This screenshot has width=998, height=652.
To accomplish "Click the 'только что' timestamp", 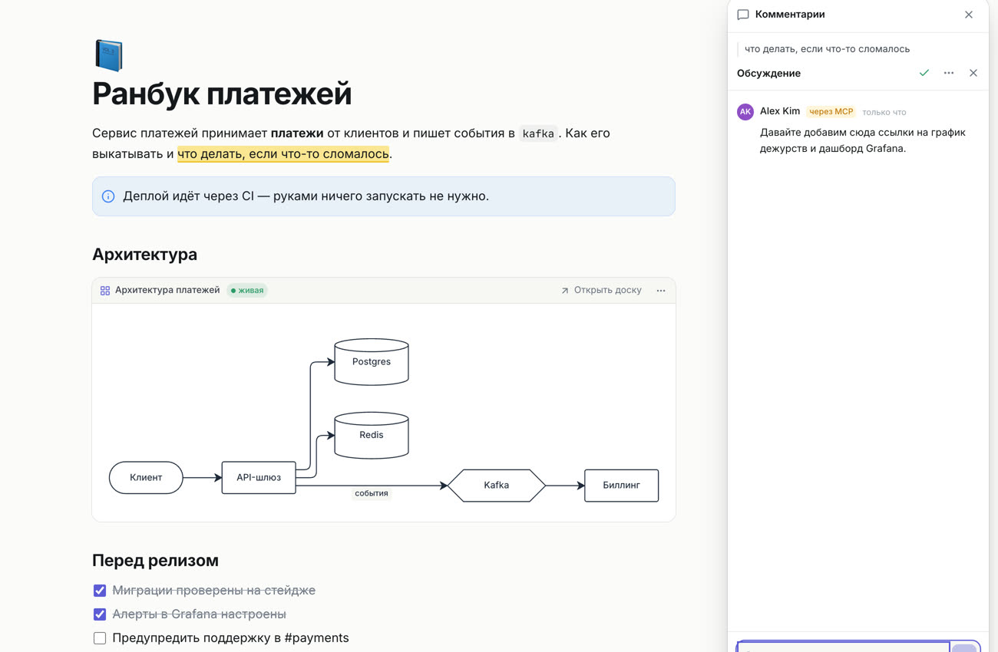I will pos(884,112).
